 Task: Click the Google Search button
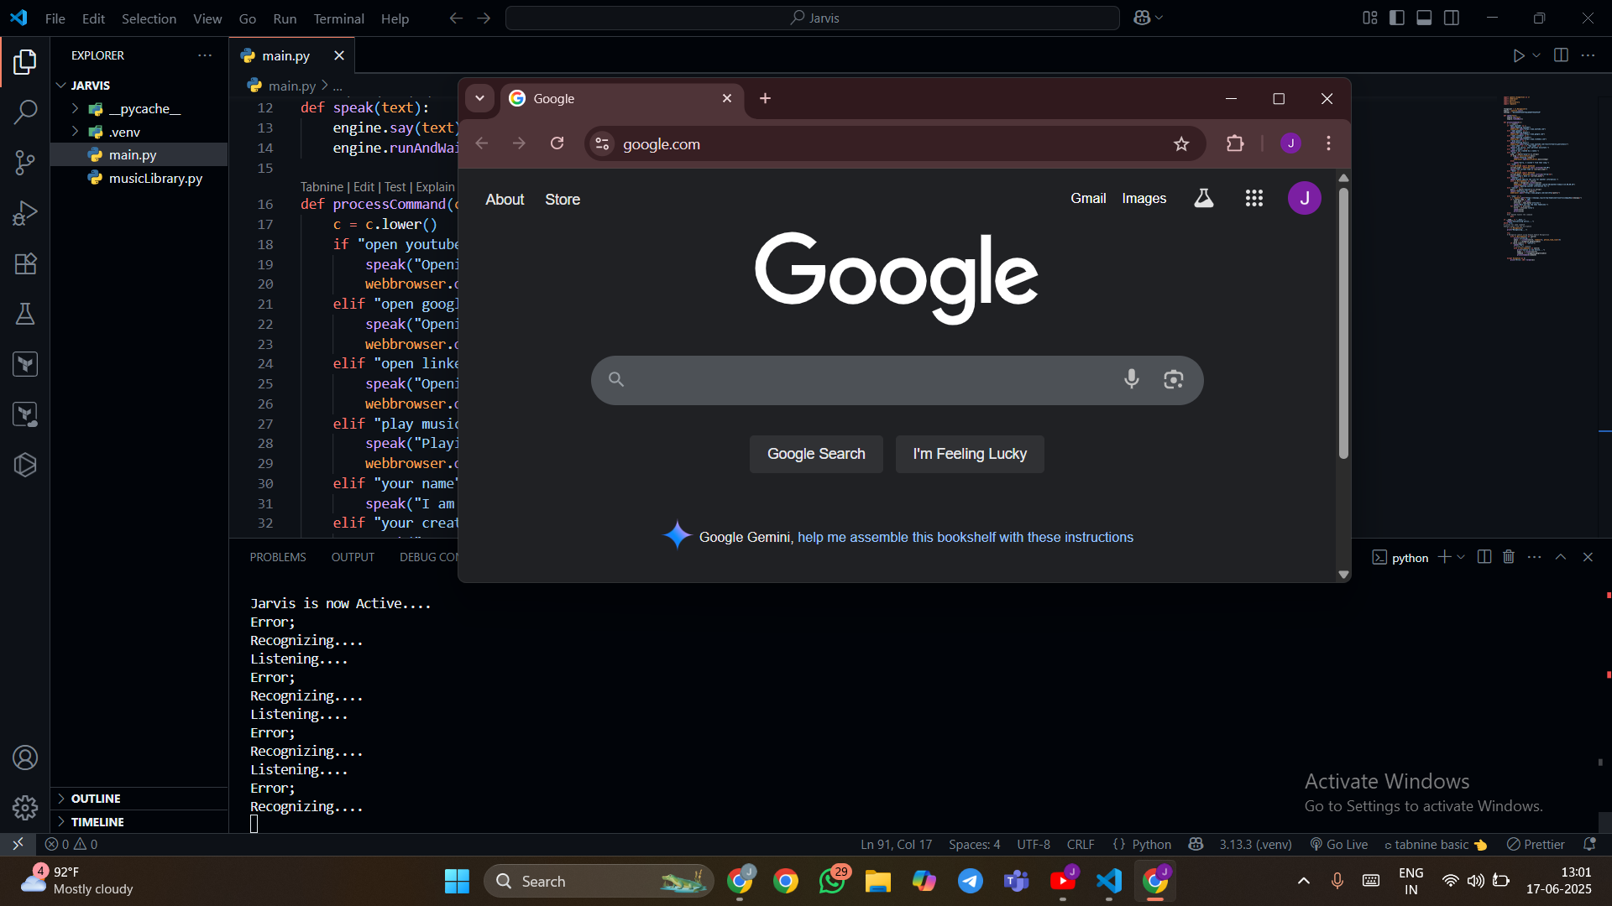pos(816,454)
